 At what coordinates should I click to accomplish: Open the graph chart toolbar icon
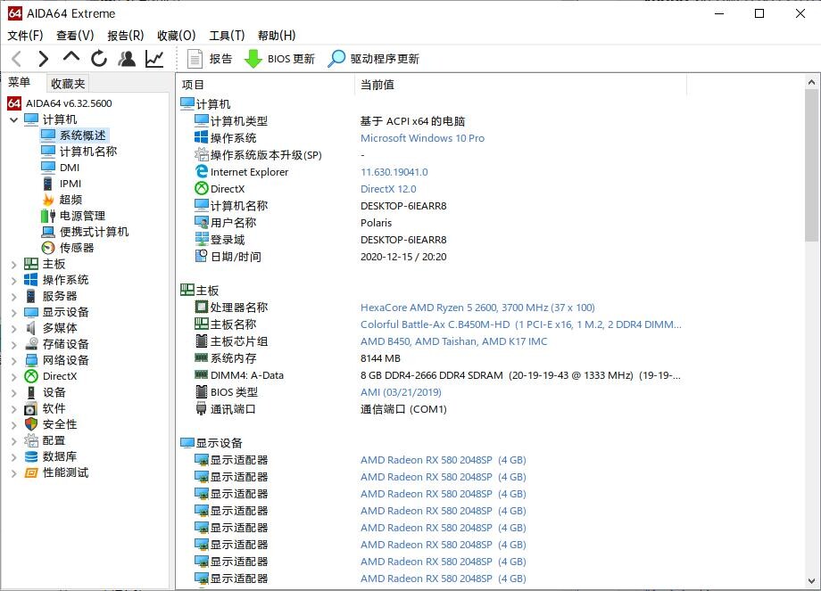click(154, 59)
